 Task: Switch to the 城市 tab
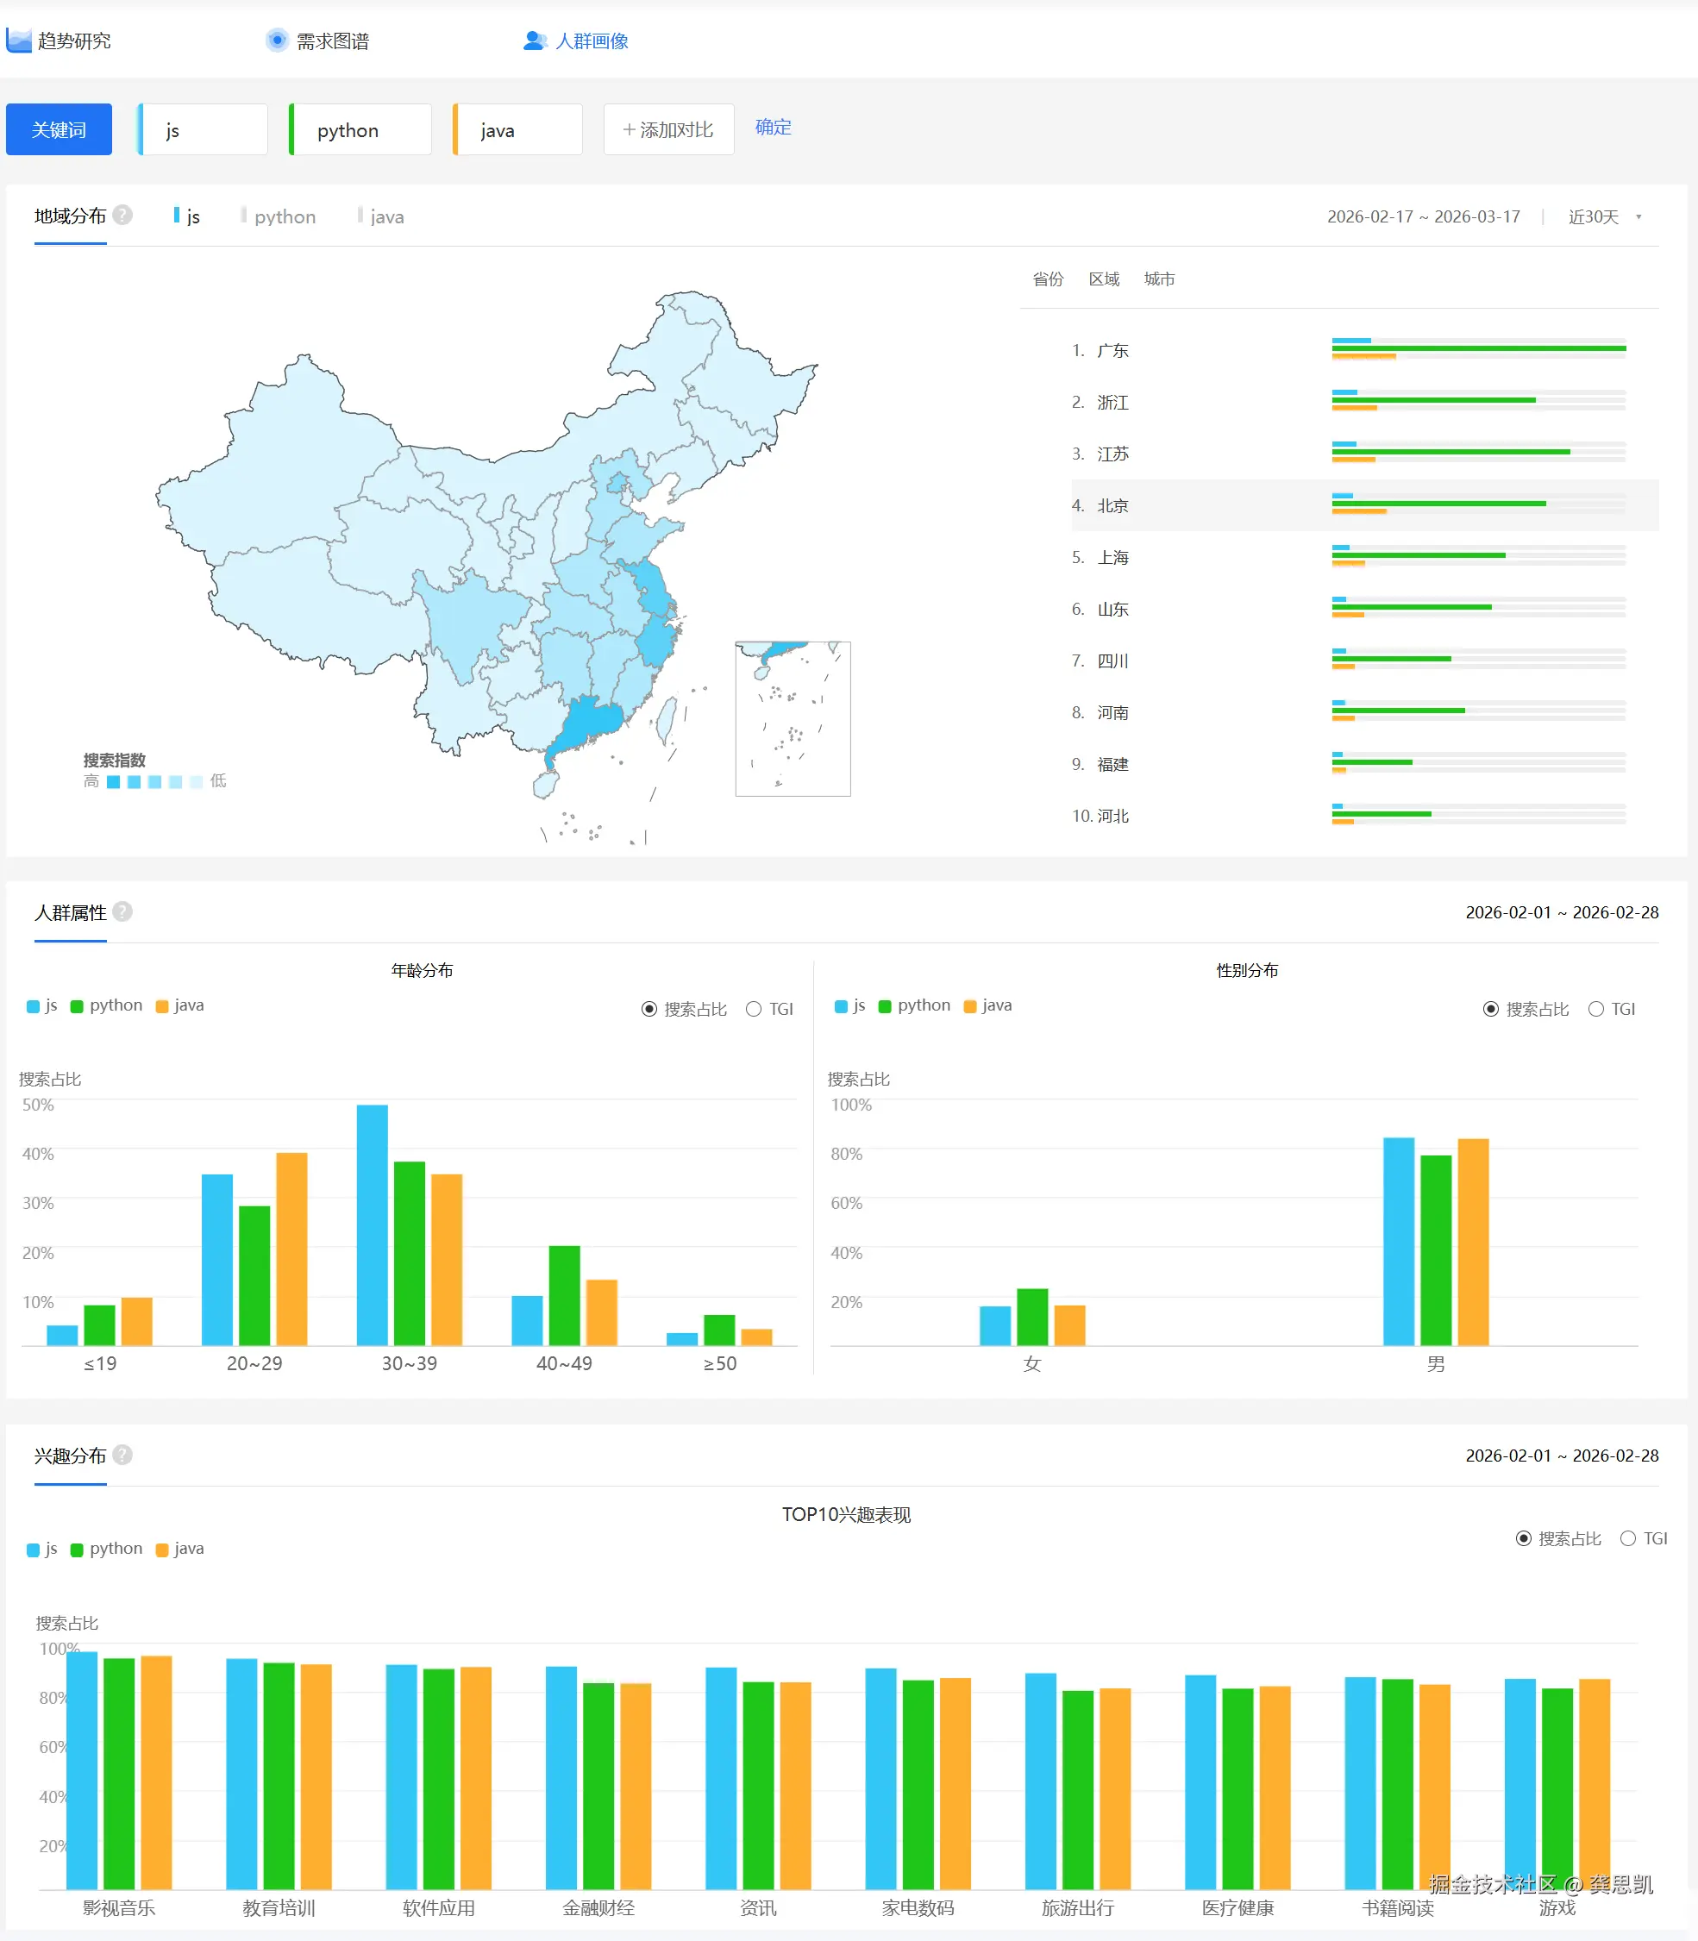tap(1159, 279)
